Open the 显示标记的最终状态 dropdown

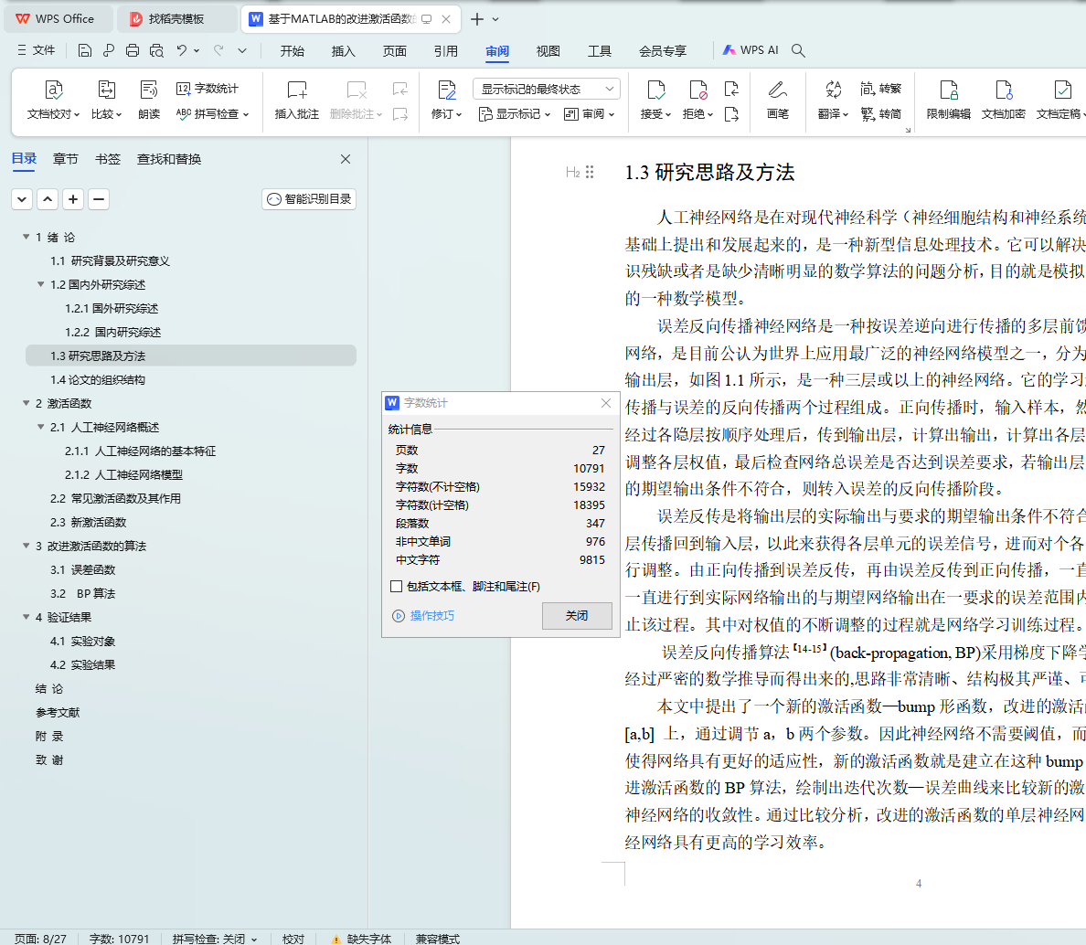pyautogui.click(x=547, y=89)
